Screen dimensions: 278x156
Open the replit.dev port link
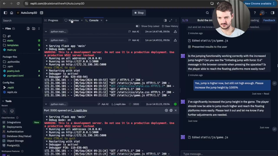(x=79, y=110)
